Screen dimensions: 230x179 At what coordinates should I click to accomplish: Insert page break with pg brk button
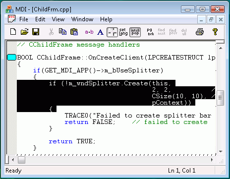point(150,32)
